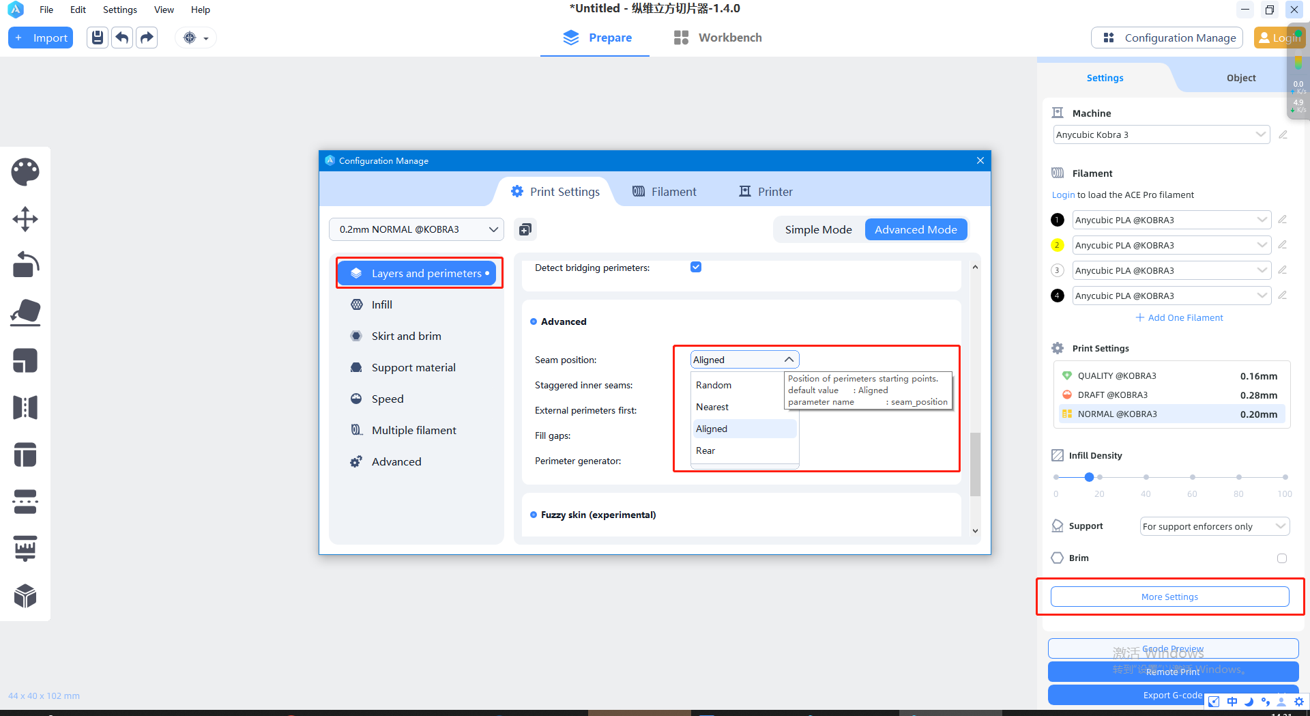
Task: Click the black filament 1 color swatch
Action: [1058, 220]
